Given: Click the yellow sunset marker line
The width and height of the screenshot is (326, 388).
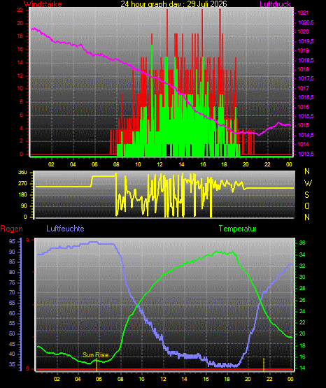Looking at the screenshot, I should click(264, 364).
